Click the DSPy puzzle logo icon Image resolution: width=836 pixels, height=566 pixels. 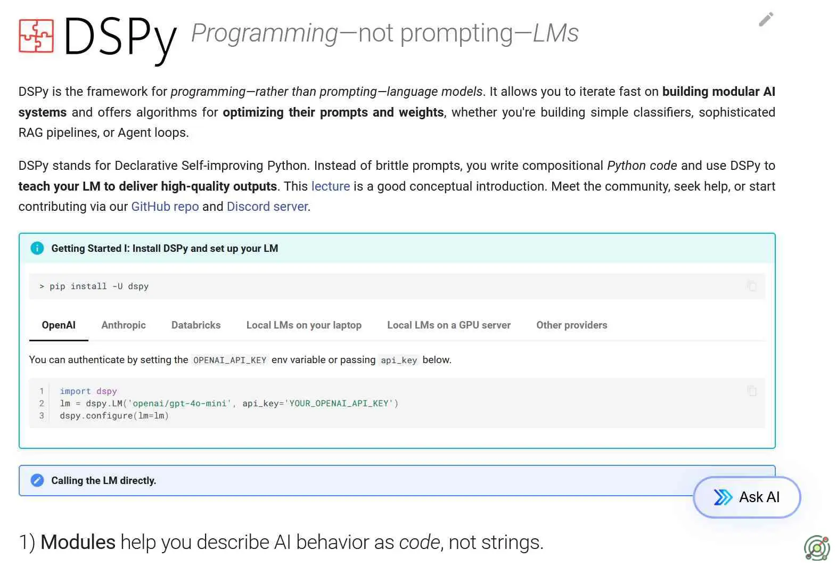[36, 36]
